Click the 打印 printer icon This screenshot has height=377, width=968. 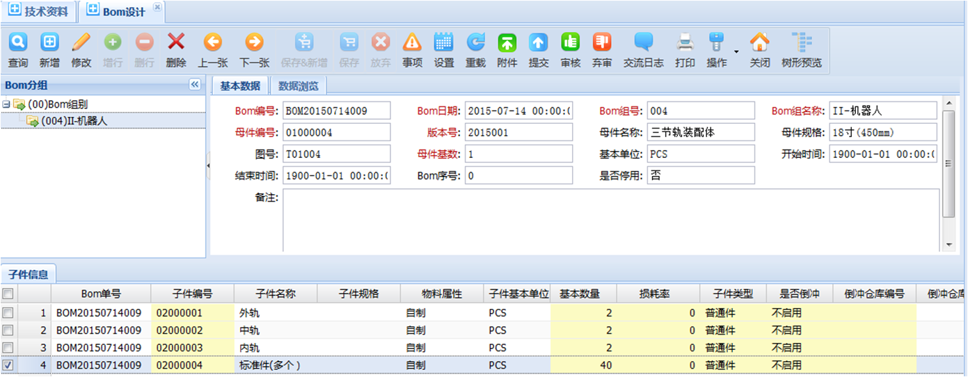685,43
